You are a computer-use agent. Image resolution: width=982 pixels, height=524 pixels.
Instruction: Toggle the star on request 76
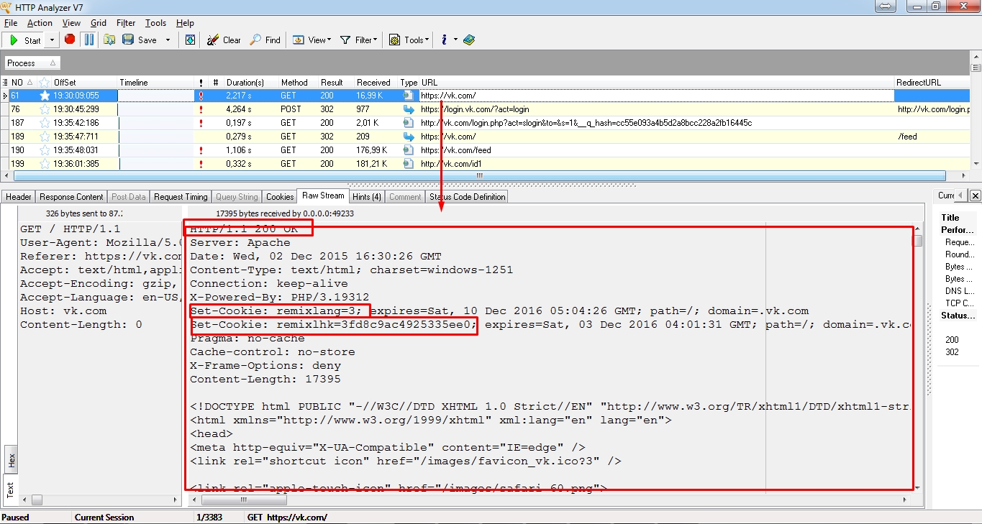point(45,109)
